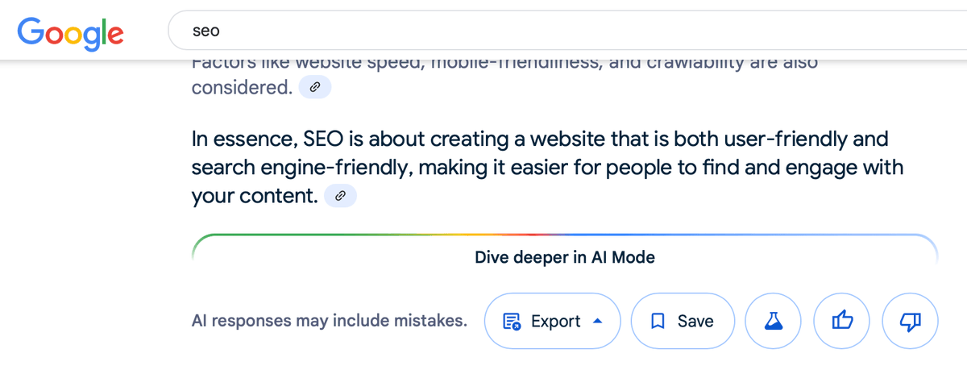Image resolution: width=967 pixels, height=370 pixels.
Task: Click the word "considered." in the overview
Action: 242,87
